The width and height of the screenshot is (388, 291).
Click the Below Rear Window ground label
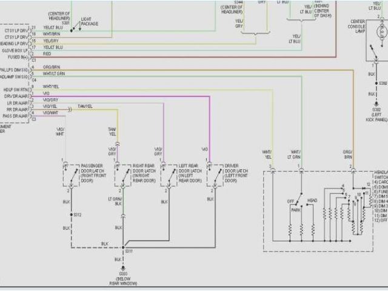click(x=124, y=279)
